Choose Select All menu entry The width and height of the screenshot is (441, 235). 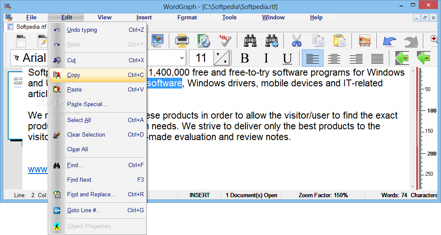tap(97, 120)
